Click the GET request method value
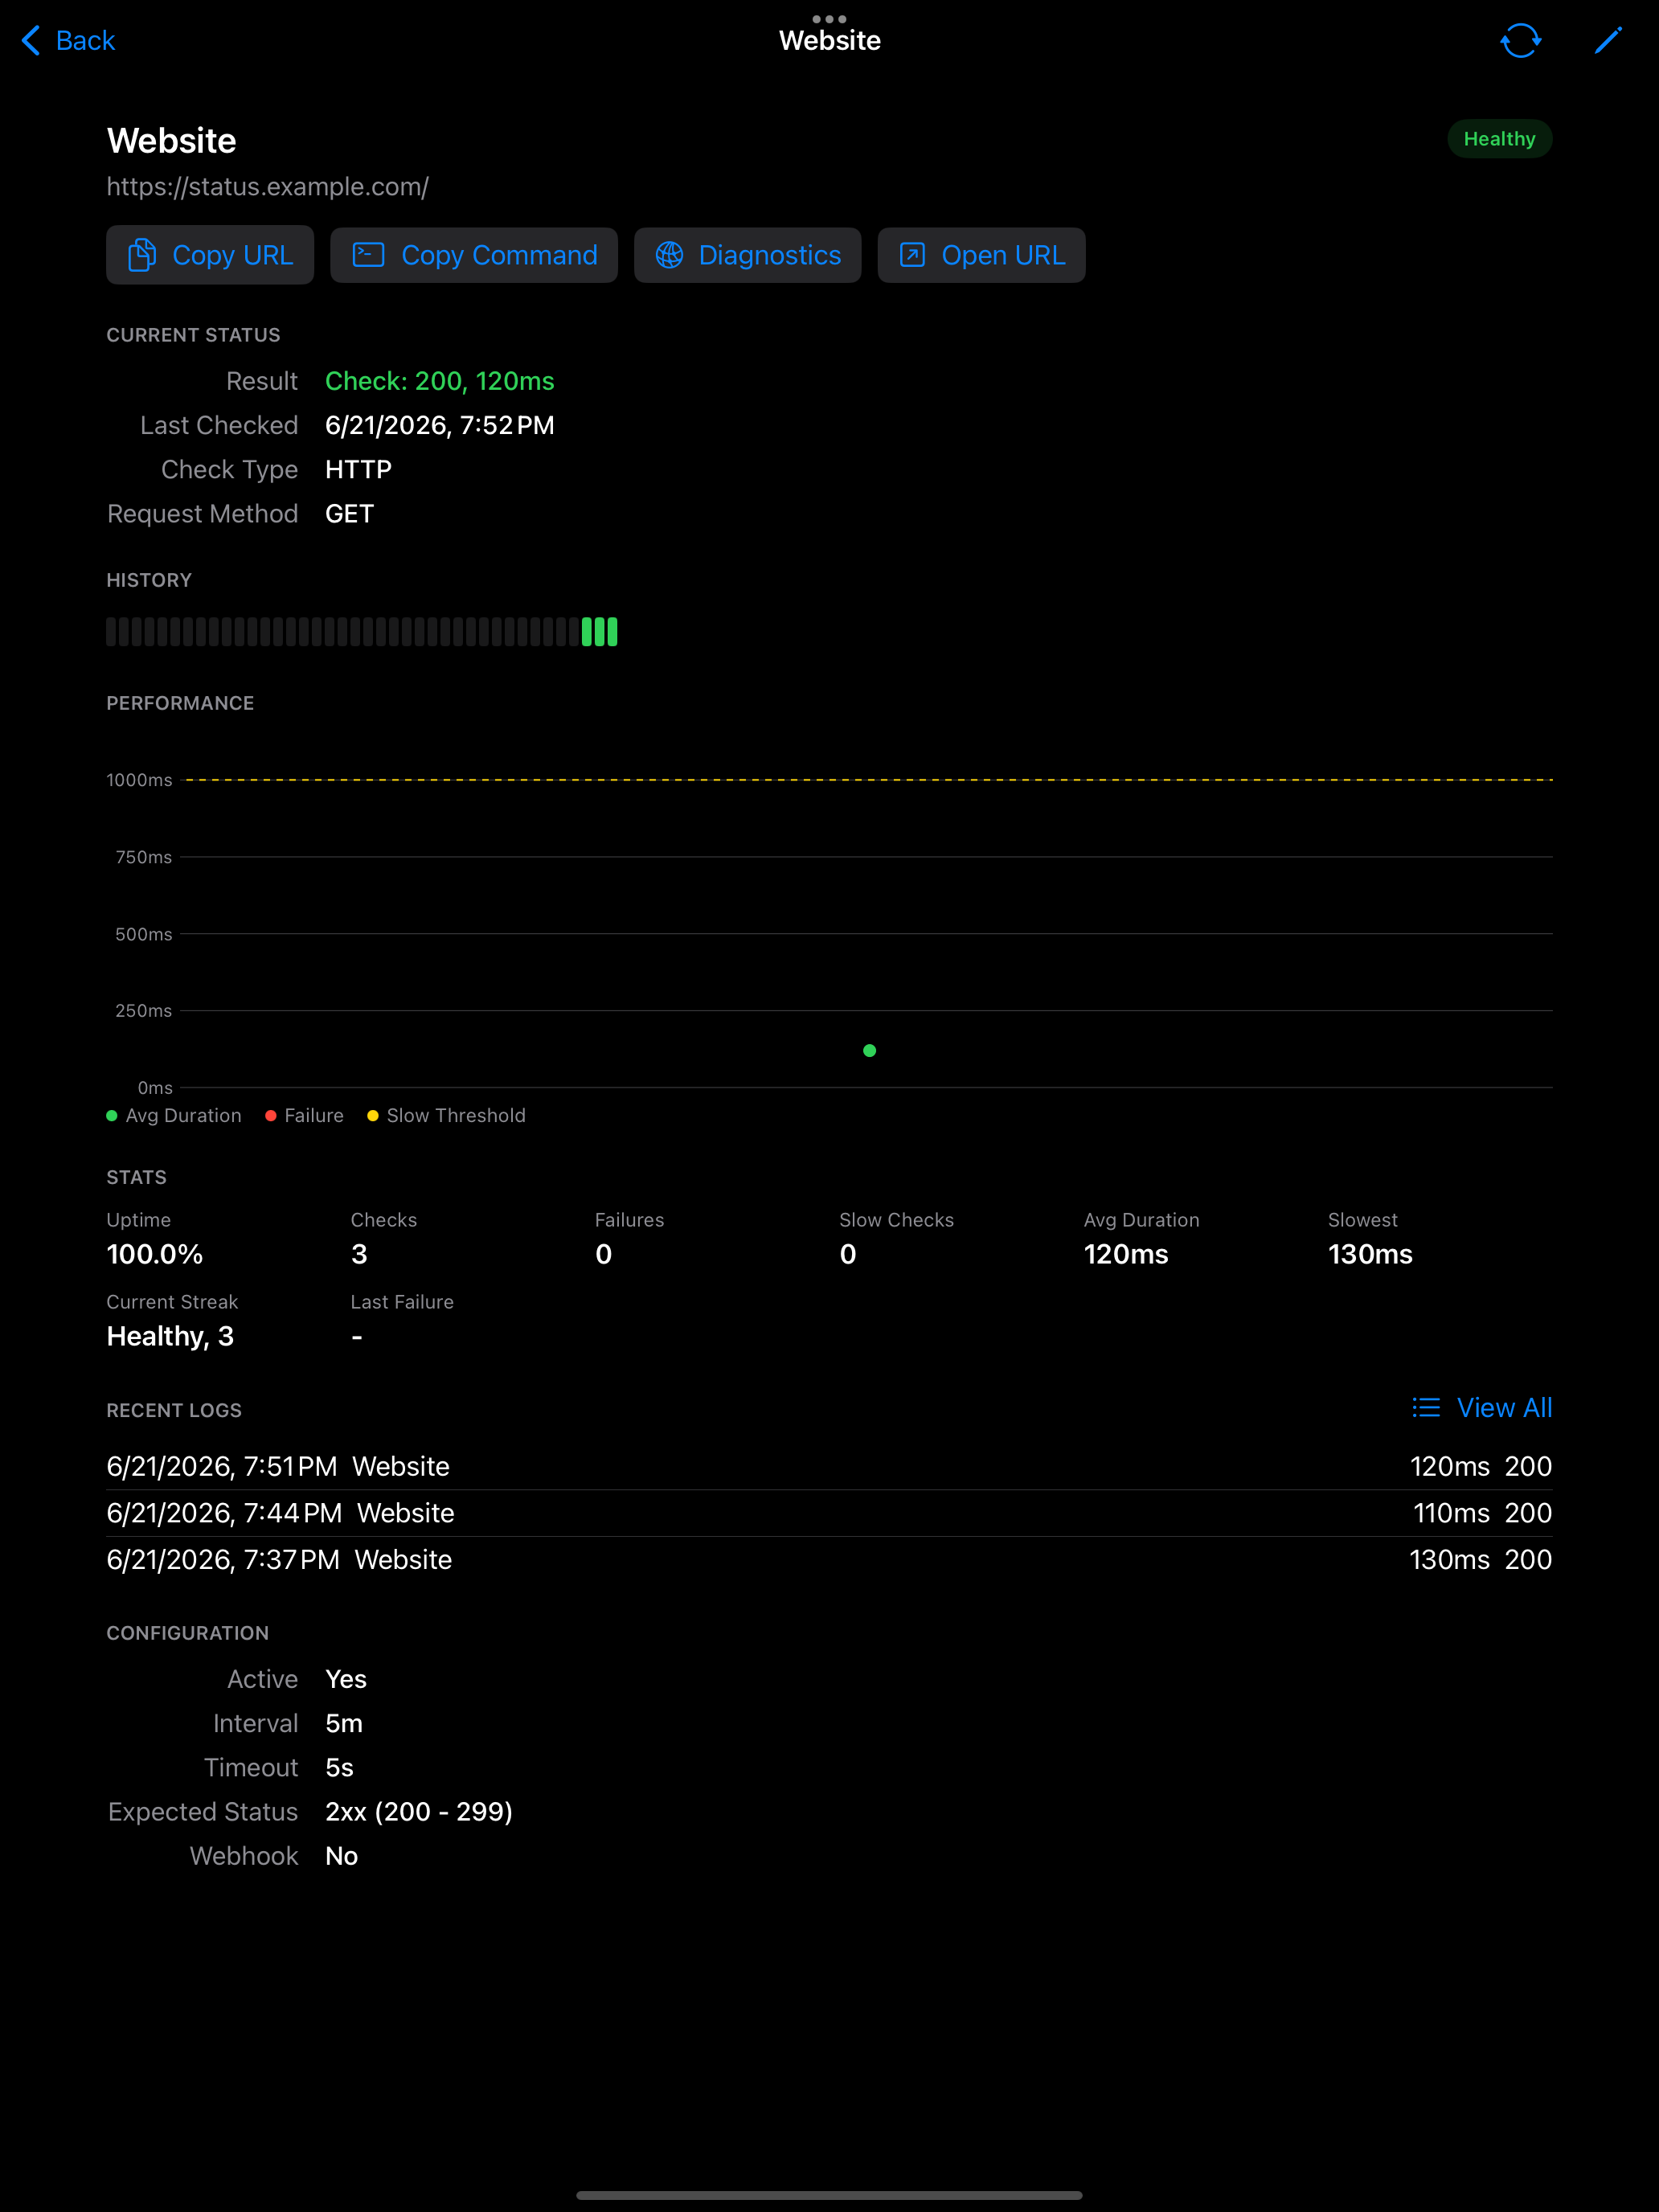The width and height of the screenshot is (1659, 2212). (349, 513)
